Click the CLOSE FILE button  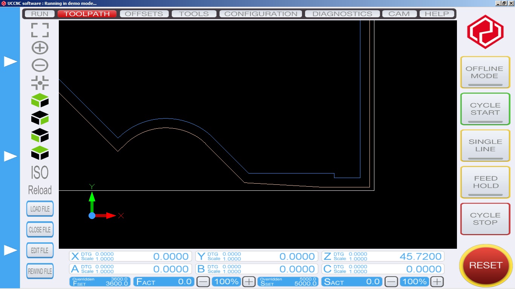[40, 230]
